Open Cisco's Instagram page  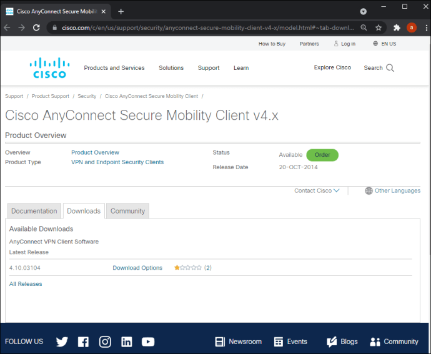[x=105, y=342]
